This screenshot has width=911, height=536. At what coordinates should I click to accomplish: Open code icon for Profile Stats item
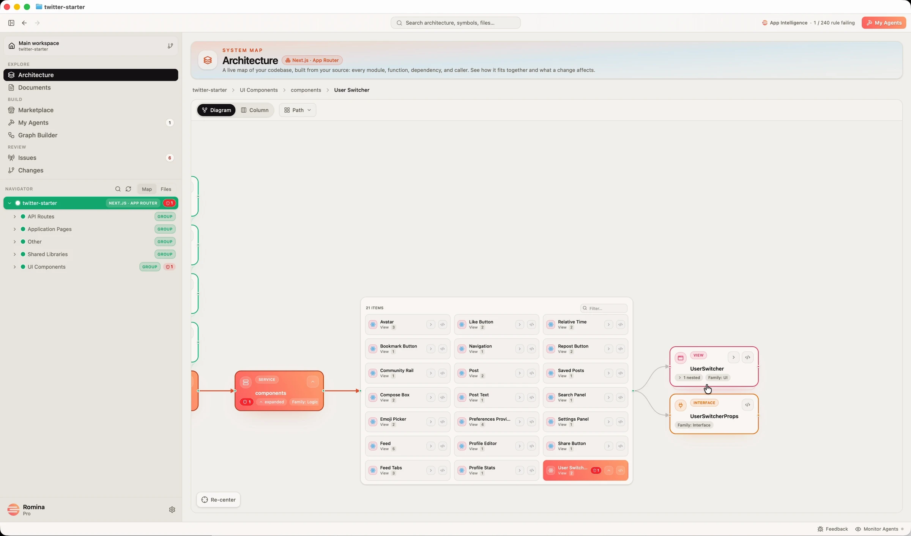click(531, 470)
